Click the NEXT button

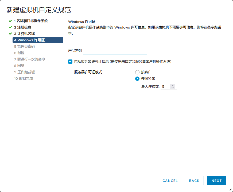[x=216, y=181]
